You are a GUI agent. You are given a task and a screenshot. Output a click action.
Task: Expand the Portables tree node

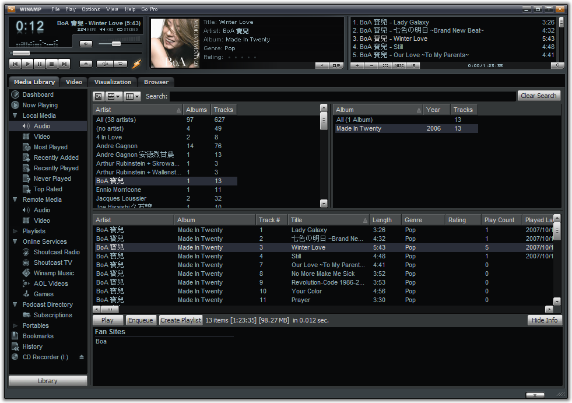pos(15,325)
